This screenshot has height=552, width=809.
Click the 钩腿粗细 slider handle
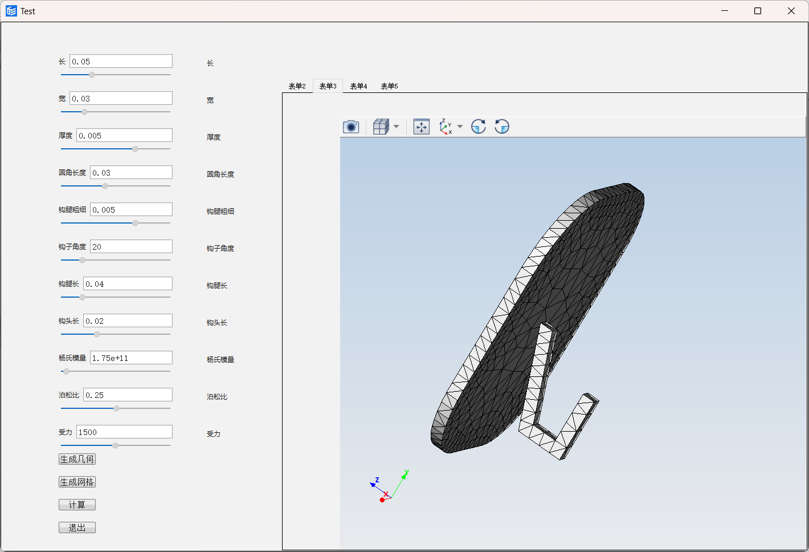(135, 223)
